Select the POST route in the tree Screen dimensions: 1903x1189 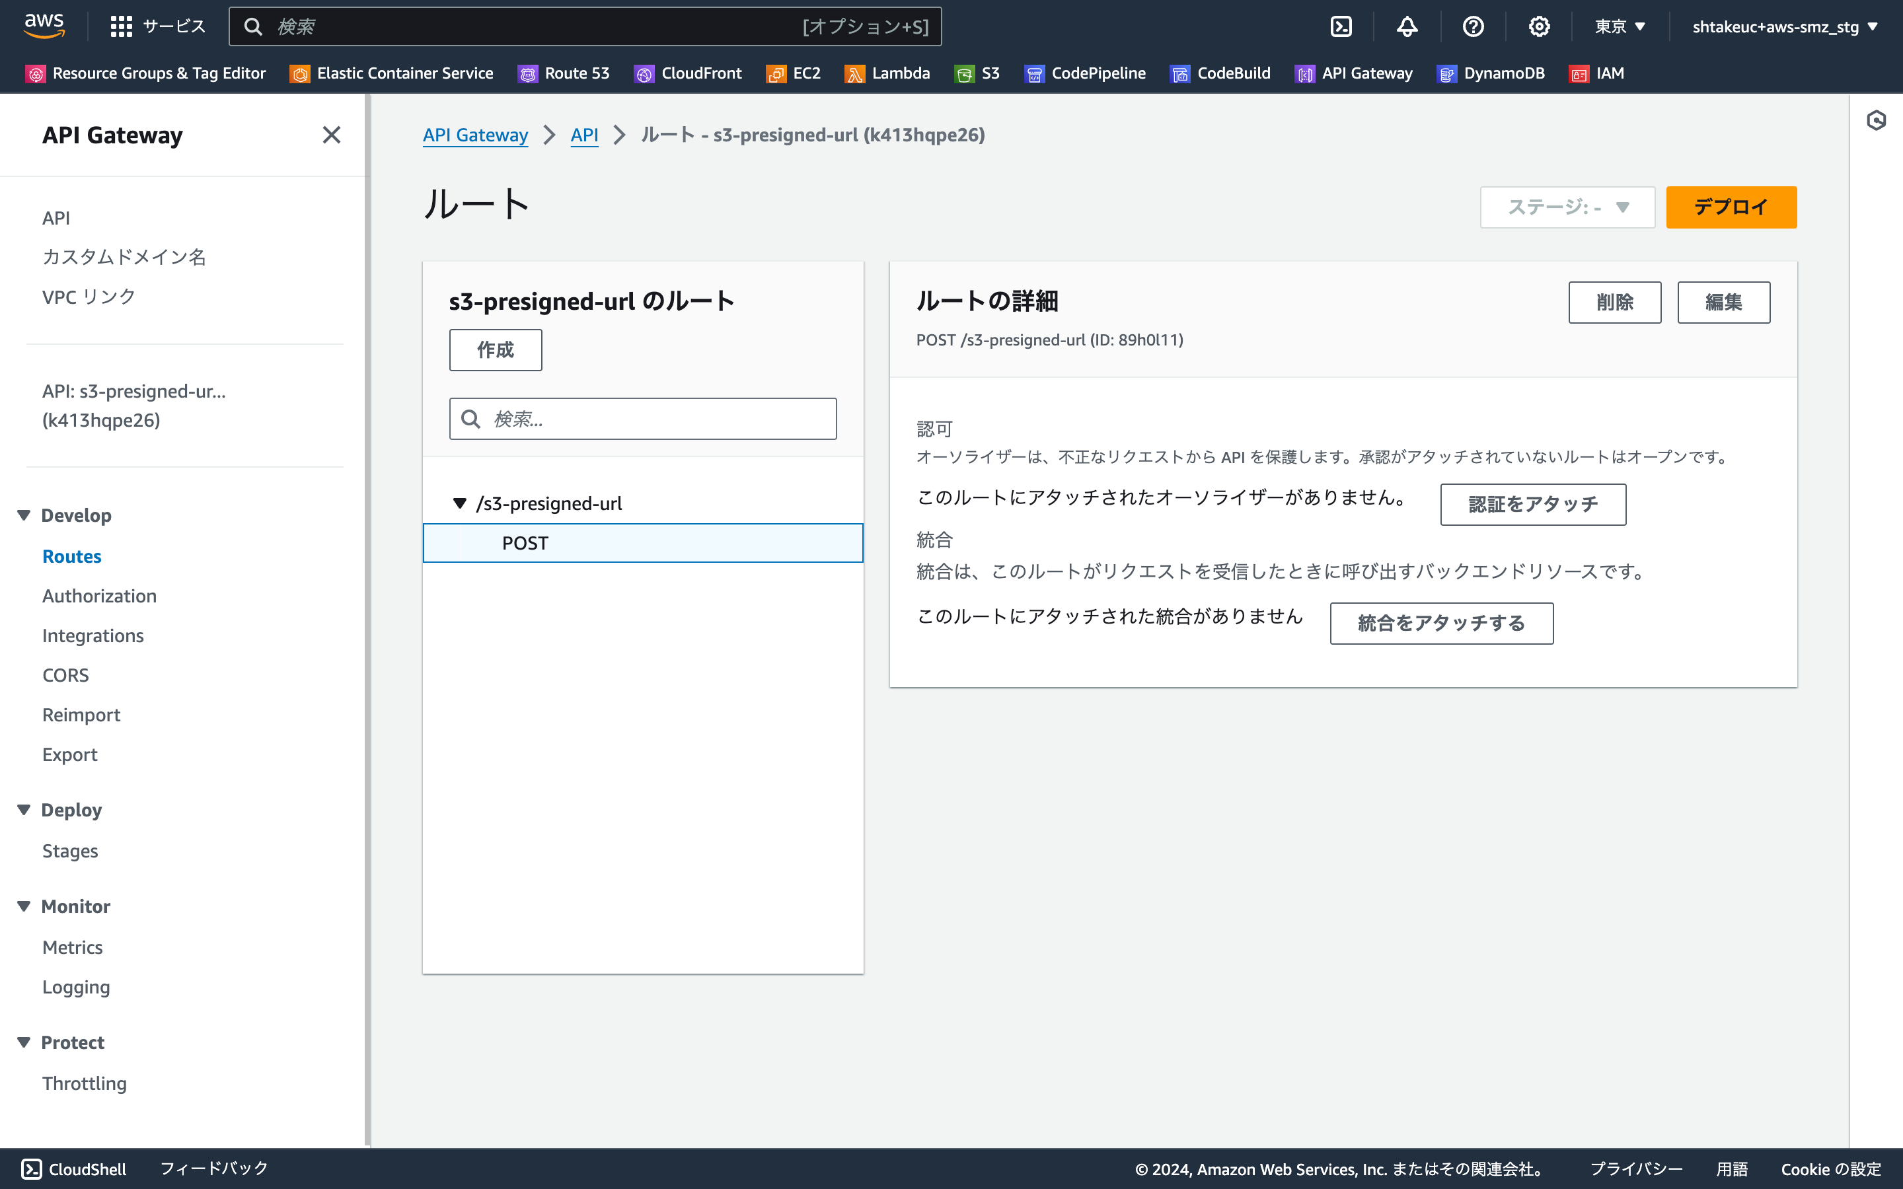pyautogui.click(x=642, y=542)
